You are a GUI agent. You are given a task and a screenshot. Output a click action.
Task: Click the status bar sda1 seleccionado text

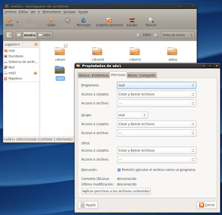tap(38, 139)
